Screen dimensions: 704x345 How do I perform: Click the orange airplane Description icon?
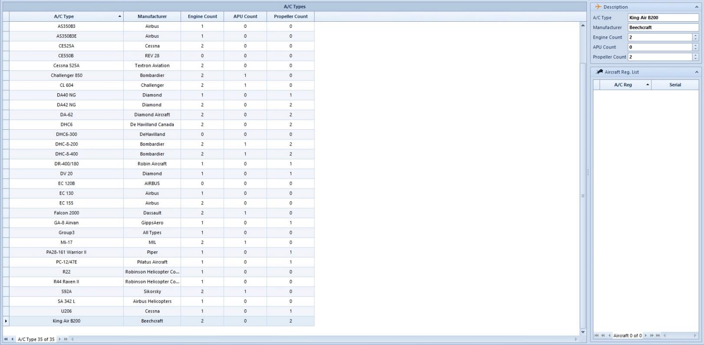tap(598, 7)
